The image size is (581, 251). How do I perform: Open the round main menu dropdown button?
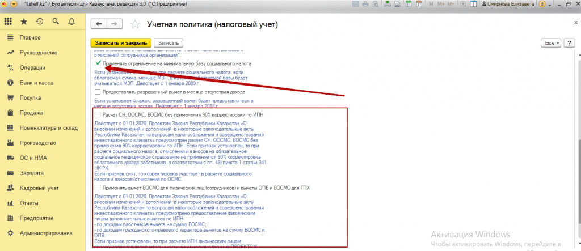click(14, 4)
